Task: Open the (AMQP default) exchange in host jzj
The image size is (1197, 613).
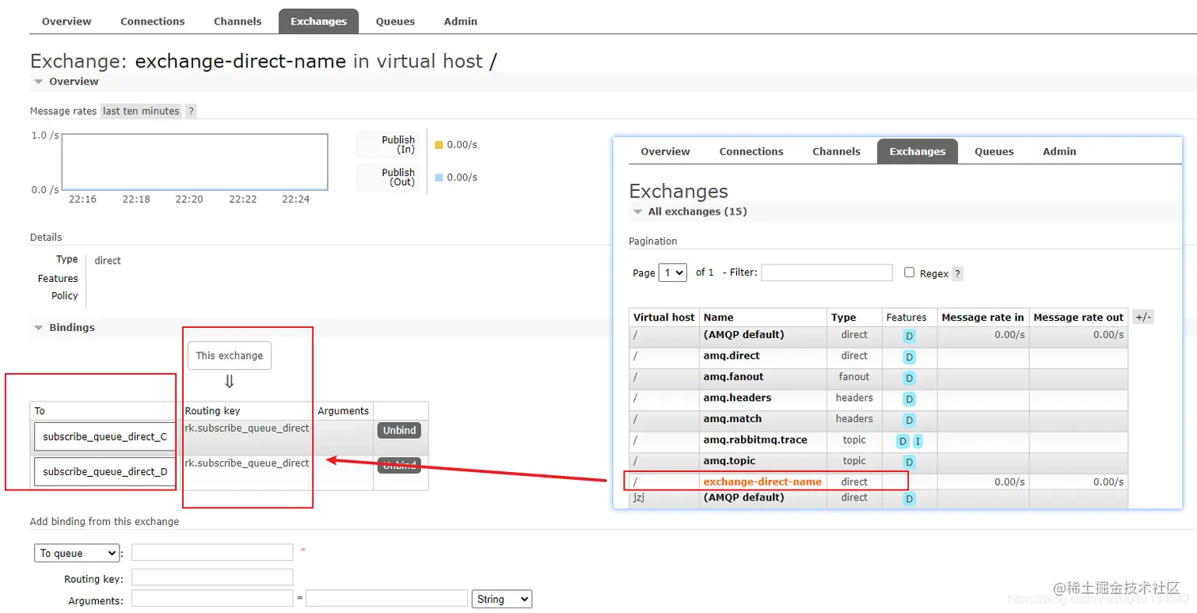Action: pos(743,497)
